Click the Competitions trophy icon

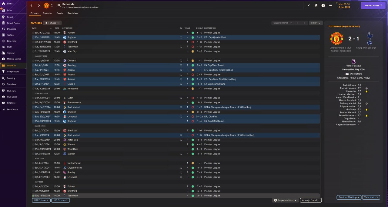[3, 72]
